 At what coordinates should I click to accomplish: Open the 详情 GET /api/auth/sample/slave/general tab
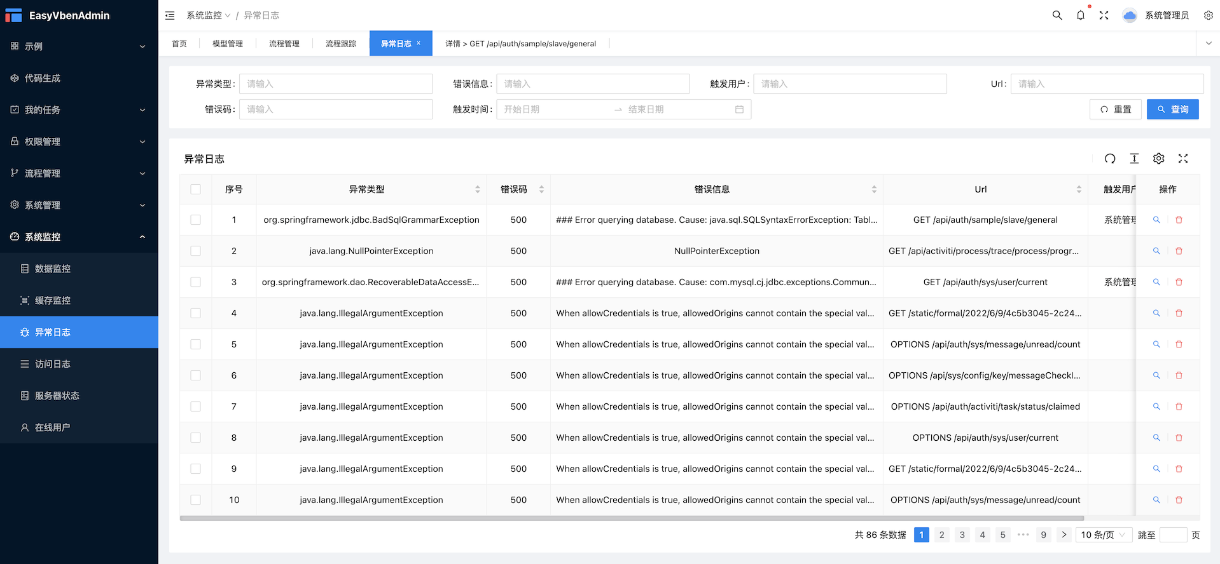520,43
